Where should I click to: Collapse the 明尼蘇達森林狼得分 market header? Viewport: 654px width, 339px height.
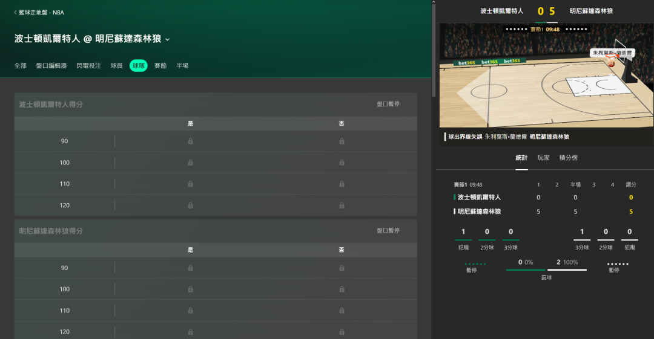[216, 231]
